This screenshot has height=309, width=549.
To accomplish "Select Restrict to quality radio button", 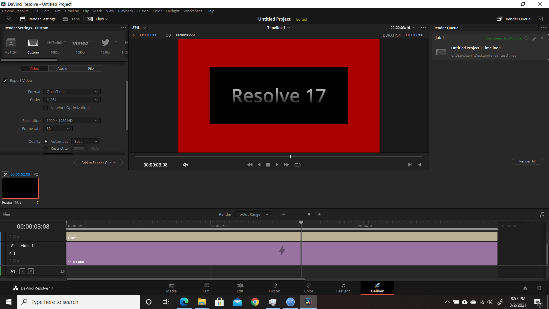I will click(45, 148).
